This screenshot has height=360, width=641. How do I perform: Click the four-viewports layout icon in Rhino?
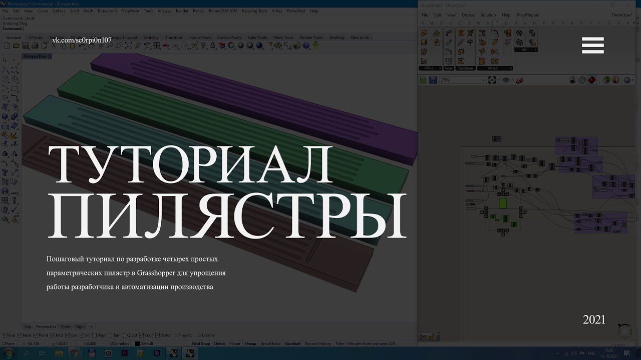(156, 45)
